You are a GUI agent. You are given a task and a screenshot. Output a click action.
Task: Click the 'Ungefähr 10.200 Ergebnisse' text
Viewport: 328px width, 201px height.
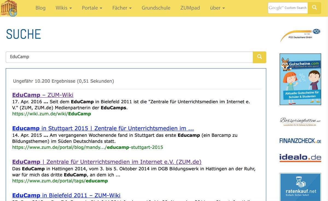[63, 81]
